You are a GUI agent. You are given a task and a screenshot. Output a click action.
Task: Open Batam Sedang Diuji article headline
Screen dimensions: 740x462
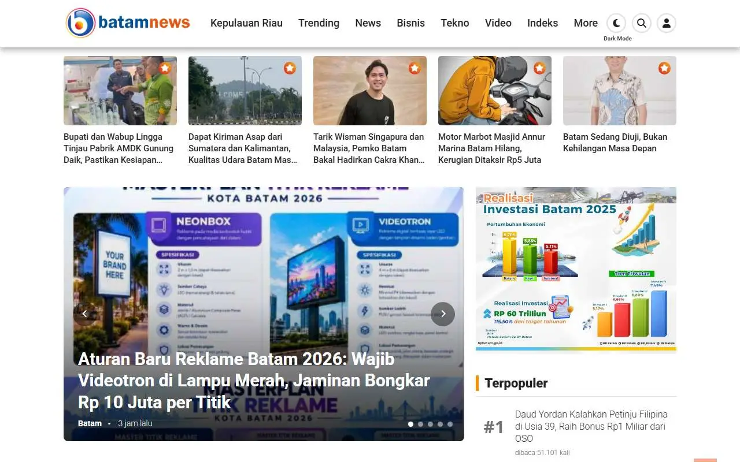(x=615, y=143)
